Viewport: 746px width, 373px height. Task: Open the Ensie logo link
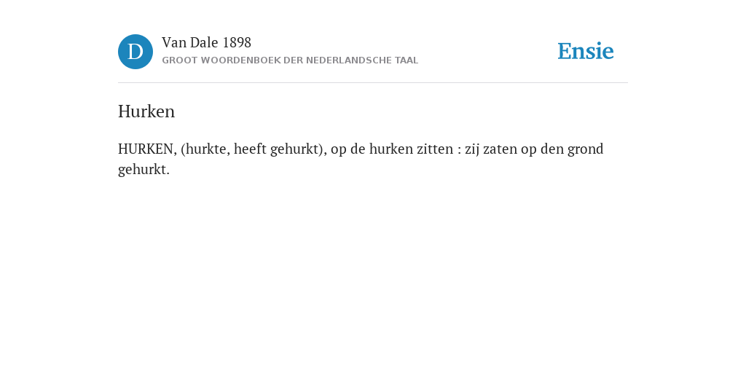point(586,51)
